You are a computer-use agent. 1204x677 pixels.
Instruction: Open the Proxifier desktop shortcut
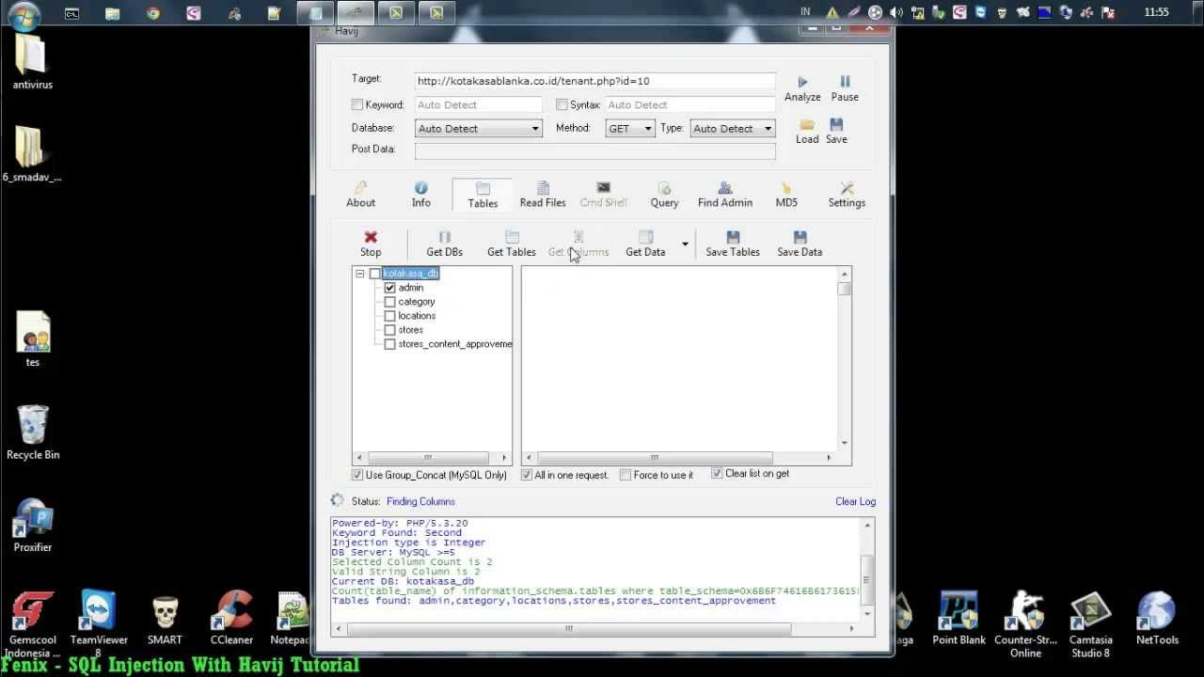pyautogui.click(x=33, y=525)
